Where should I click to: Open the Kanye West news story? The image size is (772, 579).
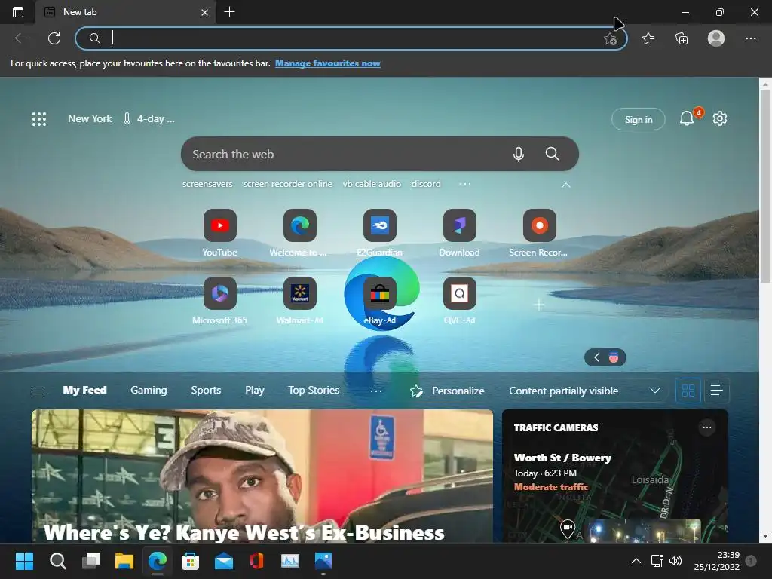click(262, 476)
